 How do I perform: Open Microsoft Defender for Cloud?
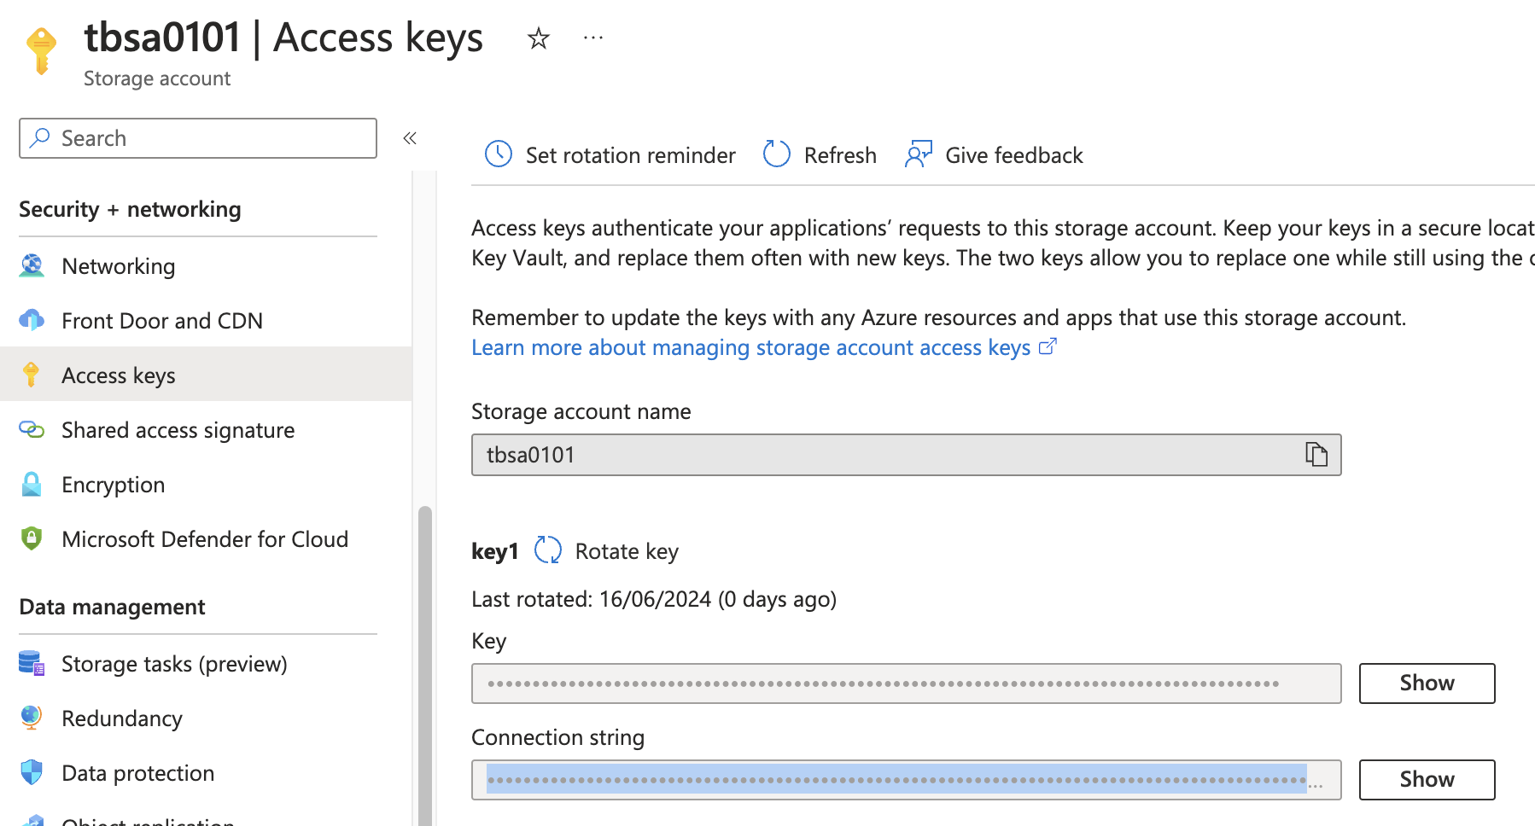(x=205, y=539)
